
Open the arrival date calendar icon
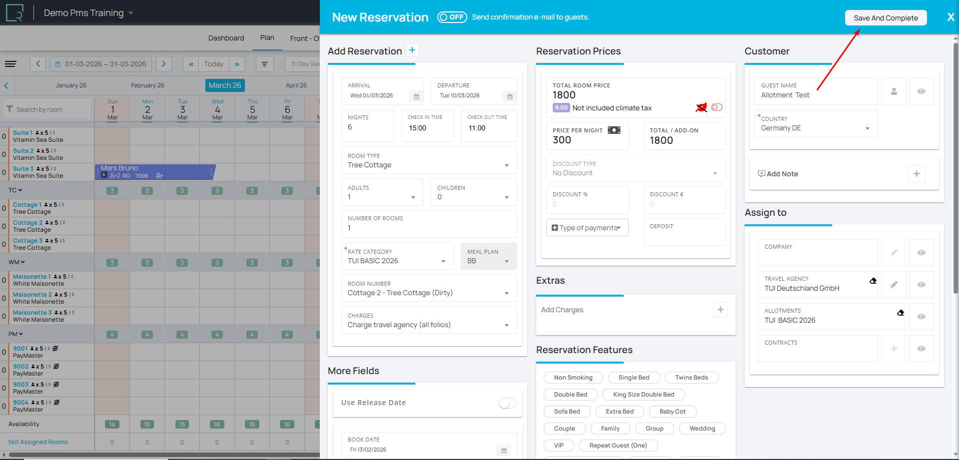[x=416, y=96]
